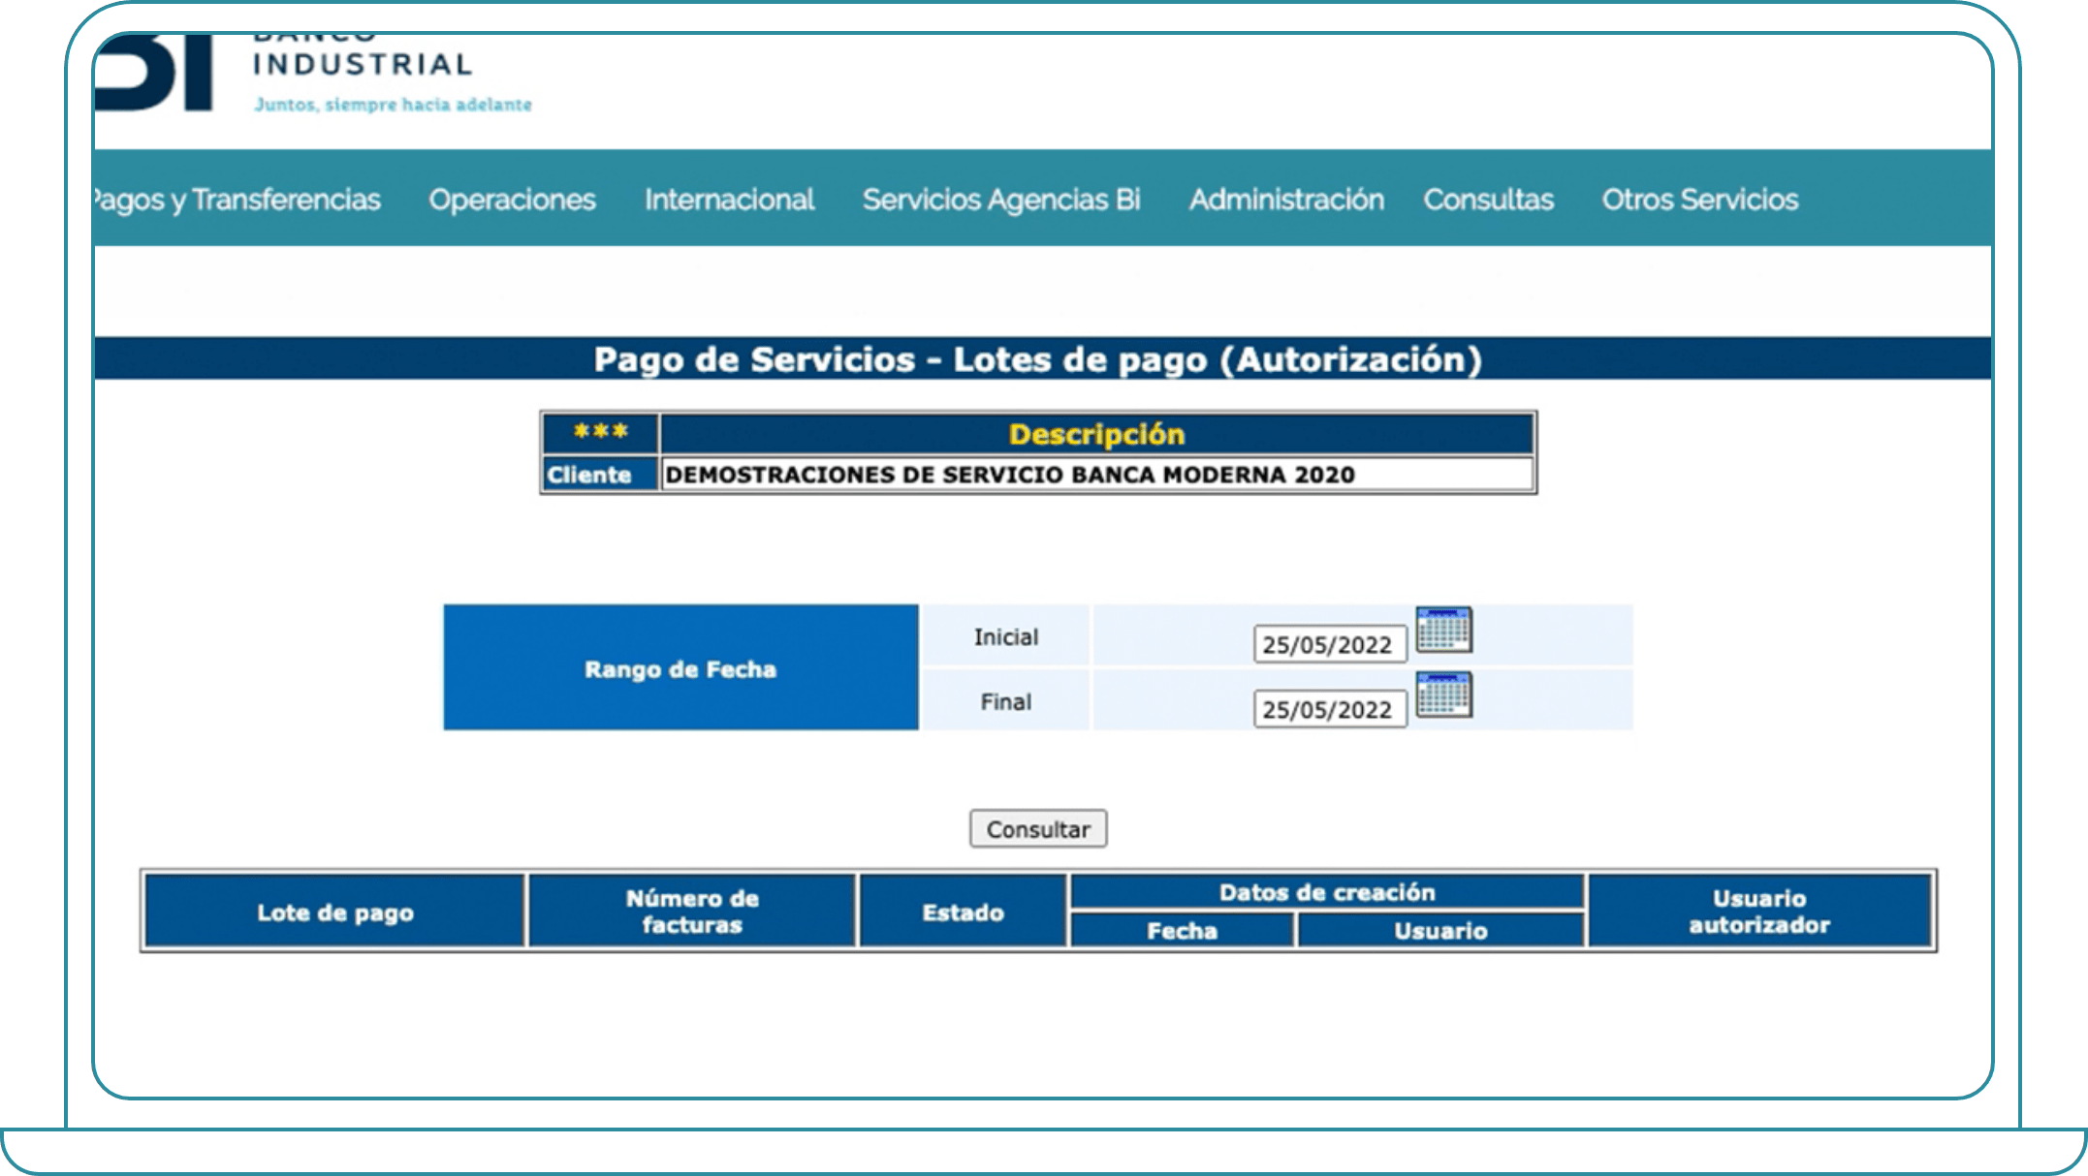Click the Final label
This screenshot has height=1176, width=2088.
[x=1005, y=701]
